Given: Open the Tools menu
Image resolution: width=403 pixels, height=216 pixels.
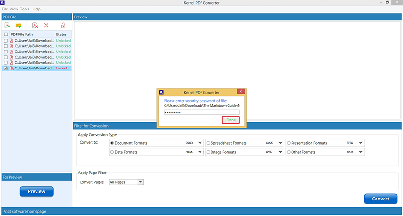Looking at the screenshot, I should point(25,9).
